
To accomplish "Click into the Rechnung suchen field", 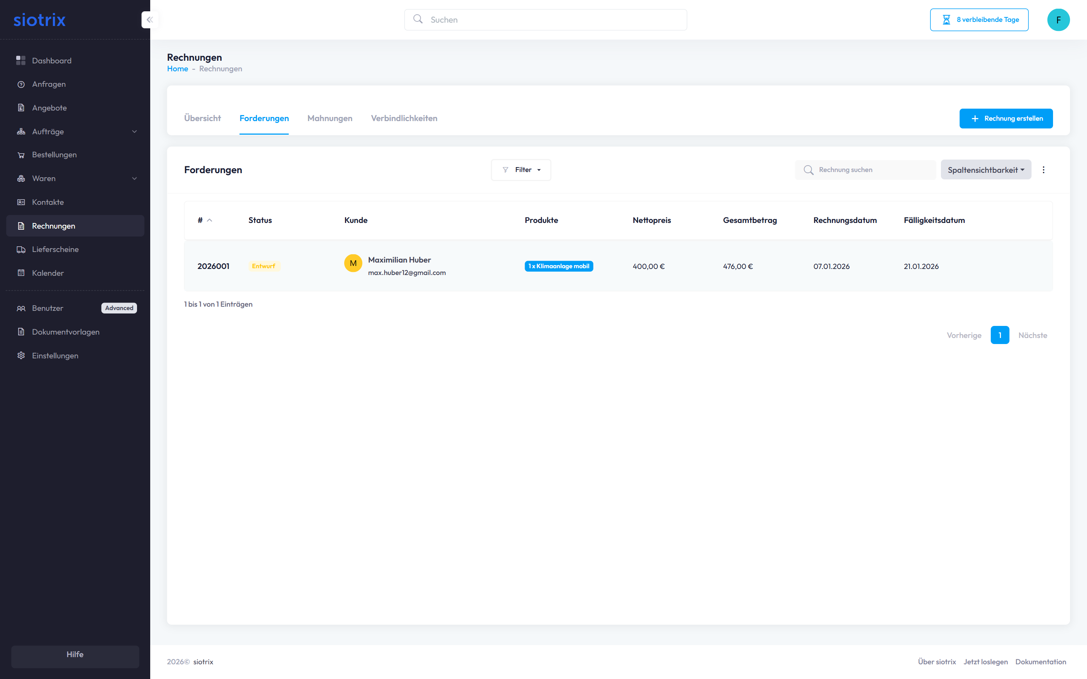I will coord(871,170).
